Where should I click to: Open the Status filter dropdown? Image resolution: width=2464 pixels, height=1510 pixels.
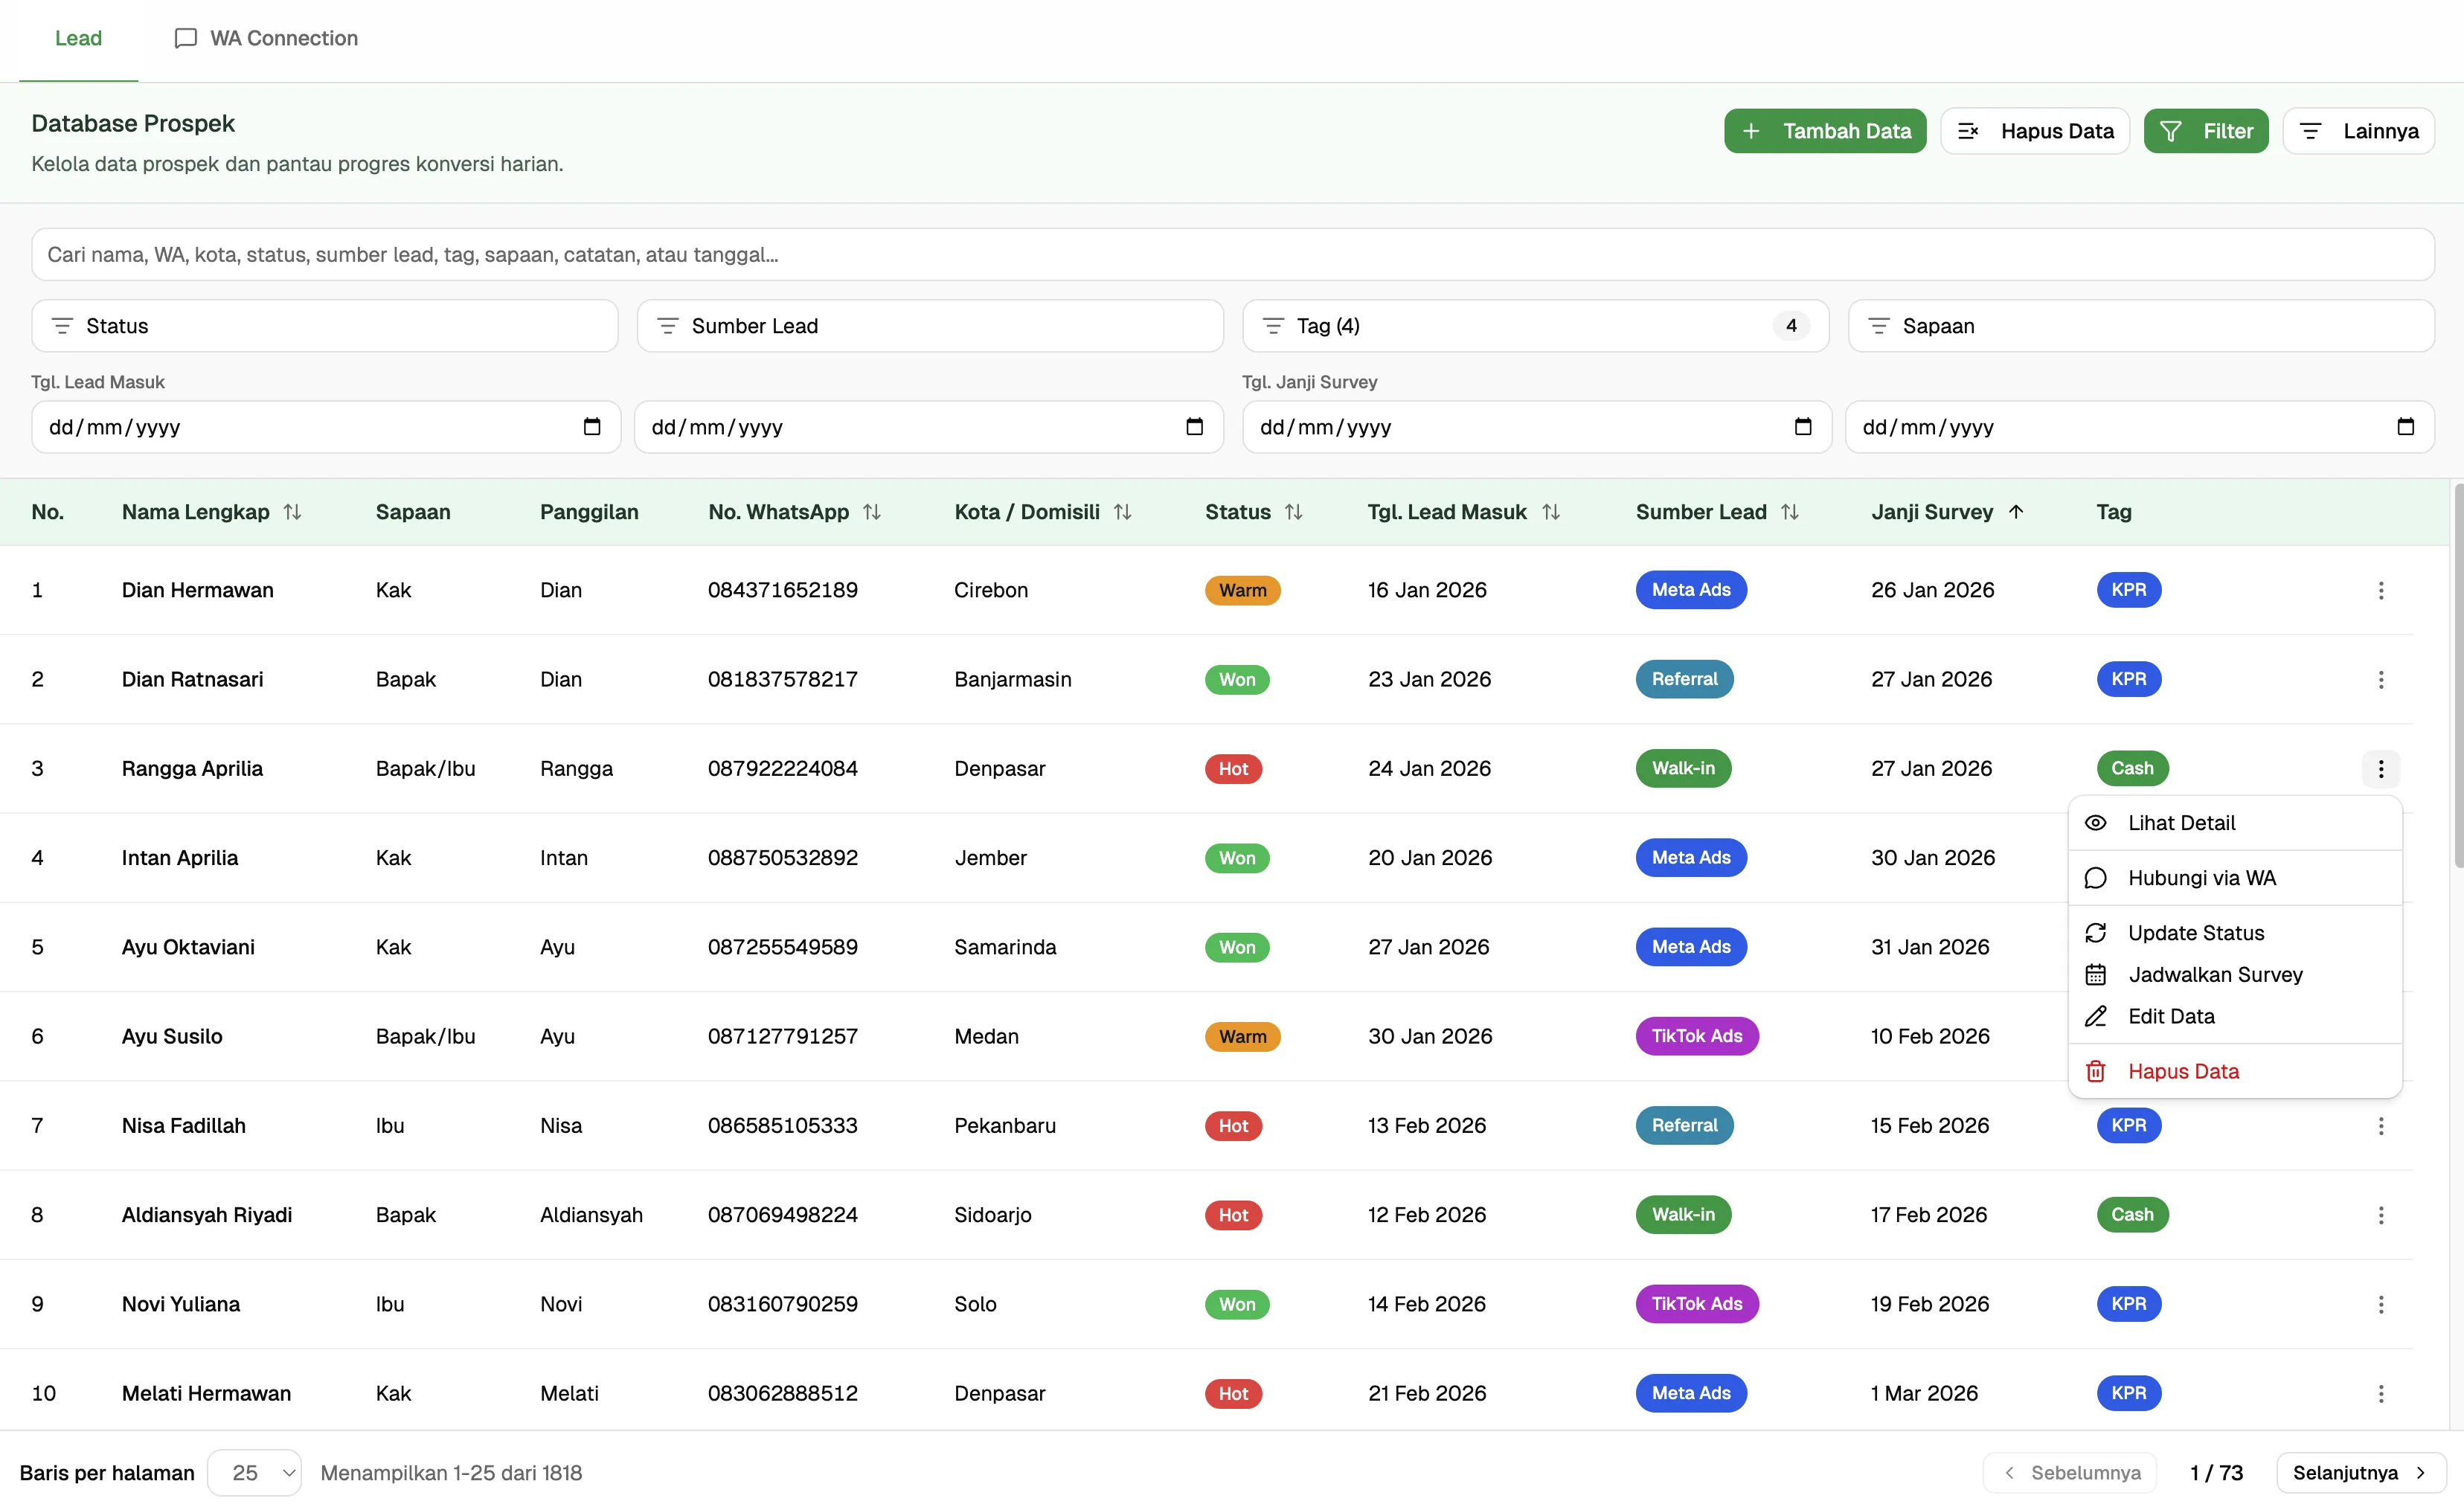pyautogui.click(x=325, y=326)
